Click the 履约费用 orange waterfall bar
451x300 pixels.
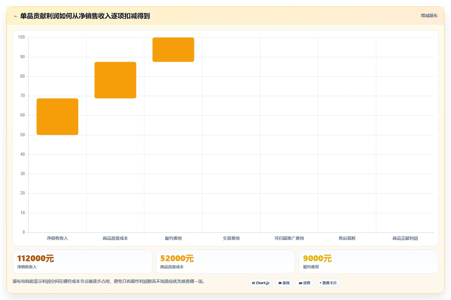[173, 50]
